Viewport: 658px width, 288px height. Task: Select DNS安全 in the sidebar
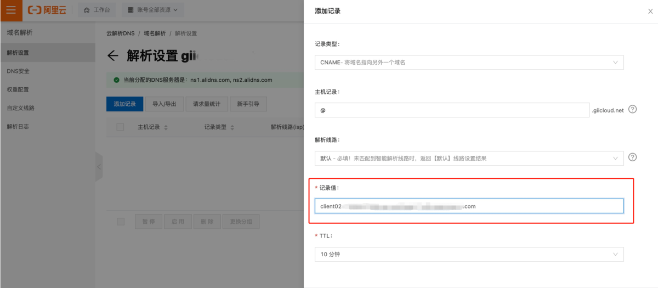coord(19,71)
